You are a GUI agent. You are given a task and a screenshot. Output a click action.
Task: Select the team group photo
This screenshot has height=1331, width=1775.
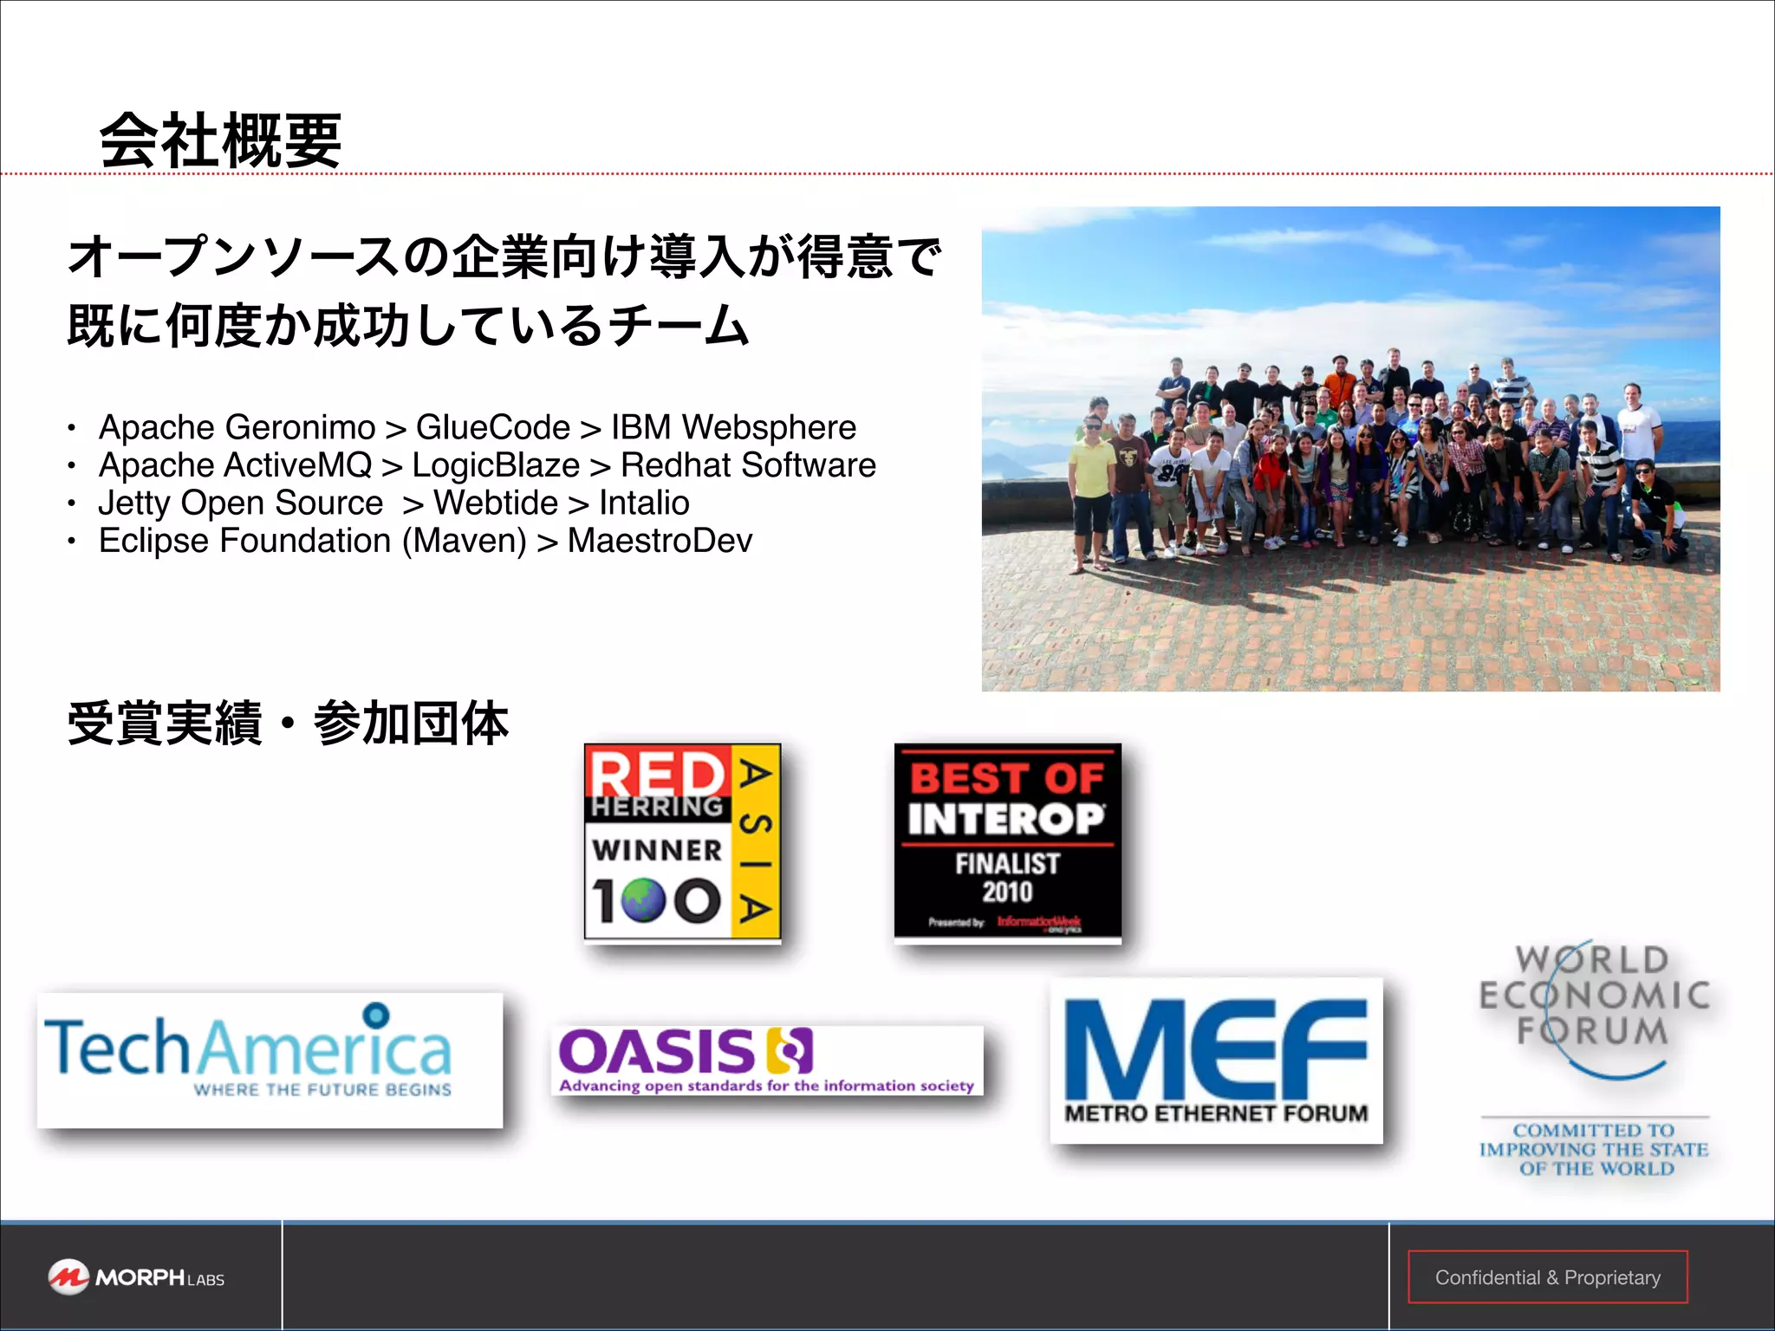click(1350, 449)
